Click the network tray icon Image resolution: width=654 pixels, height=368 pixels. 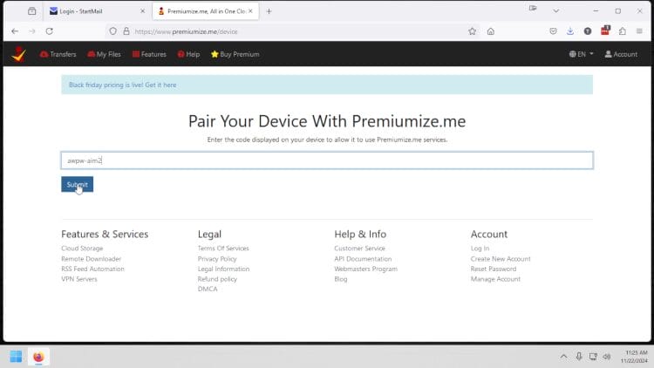(593, 357)
